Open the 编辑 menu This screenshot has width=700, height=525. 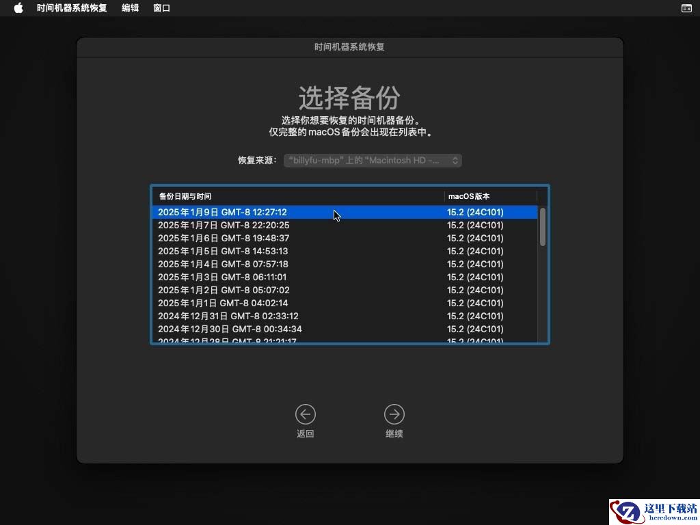pyautogui.click(x=130, y=8)
